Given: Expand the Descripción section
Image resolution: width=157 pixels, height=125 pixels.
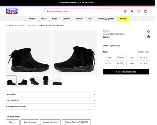Looking at the screenshot, I should pyautogui.click(x=52, y=94).
